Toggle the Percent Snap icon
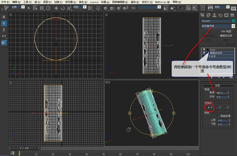 point(119,8)
